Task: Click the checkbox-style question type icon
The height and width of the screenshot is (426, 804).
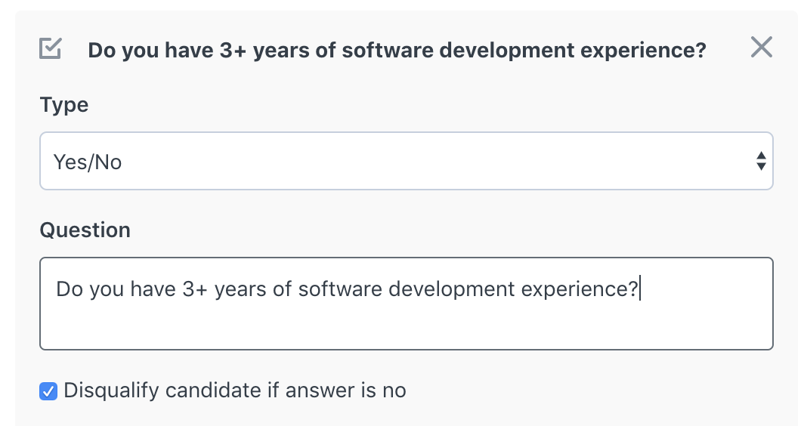Action: 50,48
